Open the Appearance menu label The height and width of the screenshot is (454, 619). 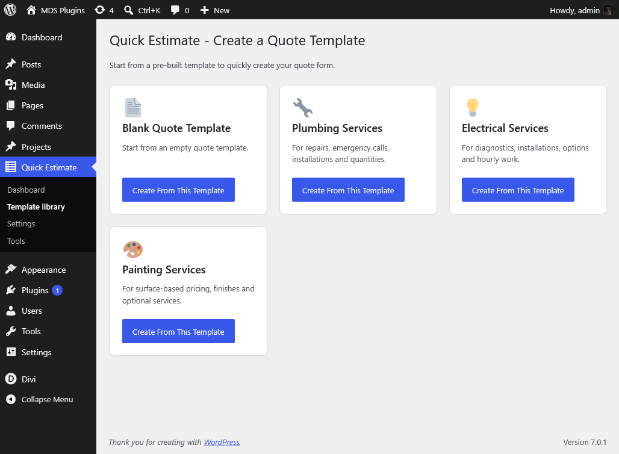pyautogui.click(x=44, y=270)
